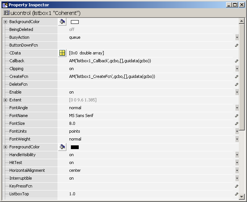The image size is (247, 202).
Task: Open the CData array editor icon
Action: pos(62,53)
